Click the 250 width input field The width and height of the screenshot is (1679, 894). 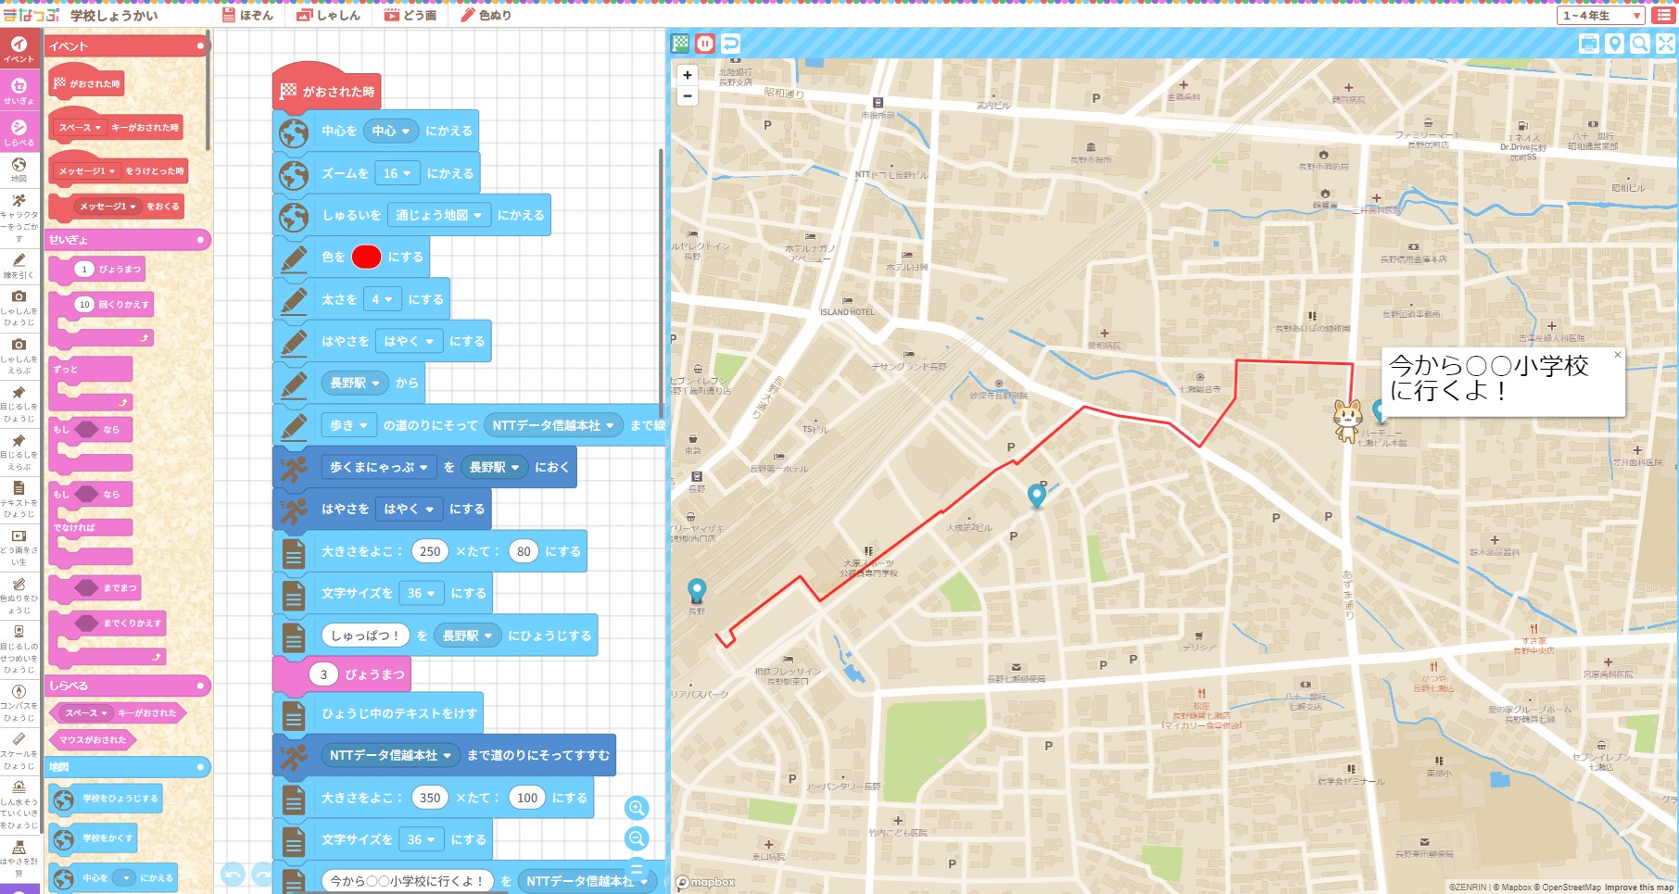point(430,551)
